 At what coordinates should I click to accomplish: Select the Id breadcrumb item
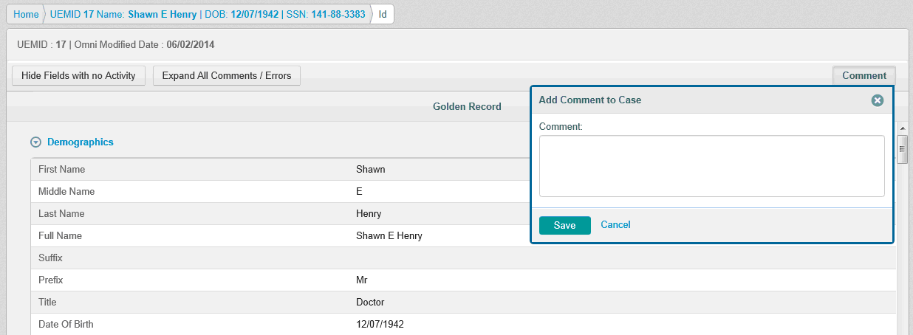tap(382, 14)
